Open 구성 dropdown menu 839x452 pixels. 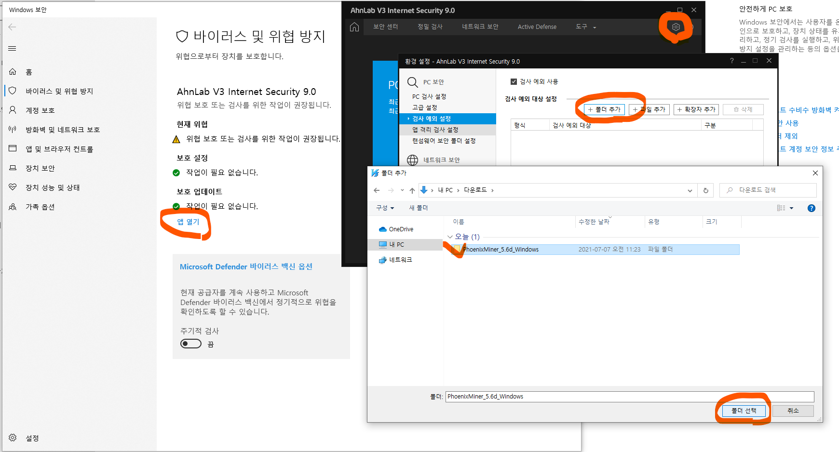click(385, 208)
